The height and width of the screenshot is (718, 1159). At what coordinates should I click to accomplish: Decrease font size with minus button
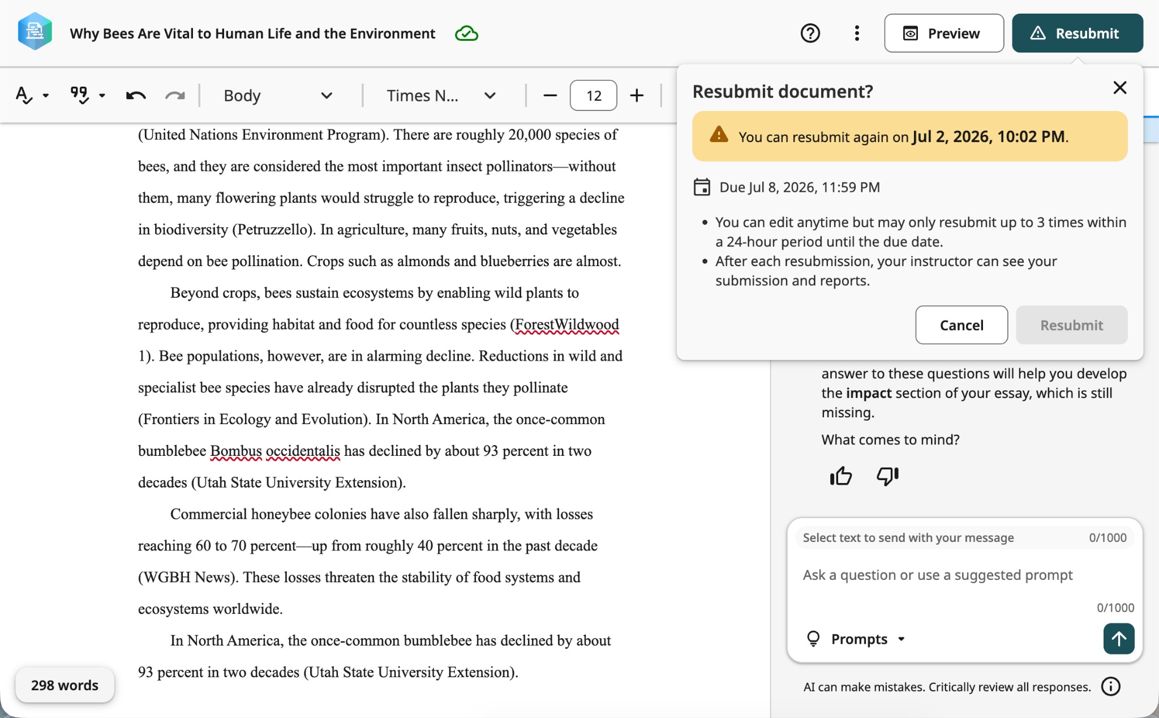pyautogui.click(x=550, y=95)
